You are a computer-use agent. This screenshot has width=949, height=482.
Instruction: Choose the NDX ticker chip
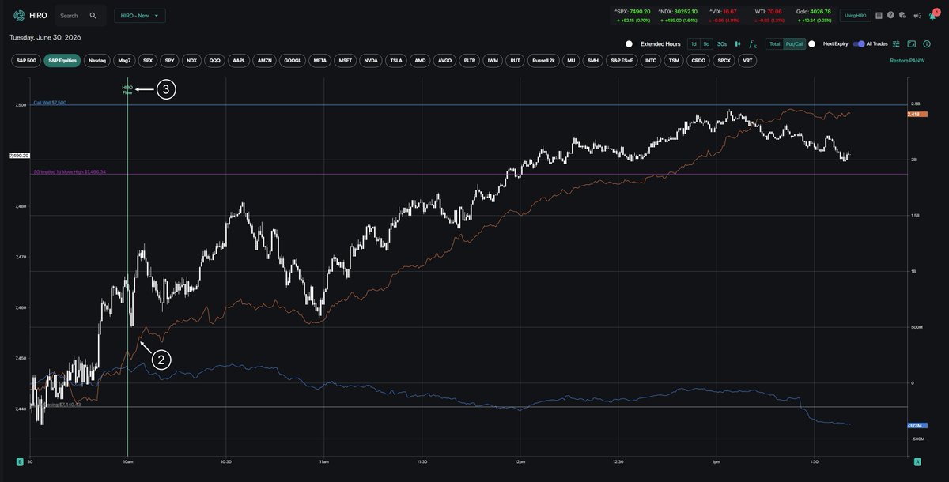point(192,60)
